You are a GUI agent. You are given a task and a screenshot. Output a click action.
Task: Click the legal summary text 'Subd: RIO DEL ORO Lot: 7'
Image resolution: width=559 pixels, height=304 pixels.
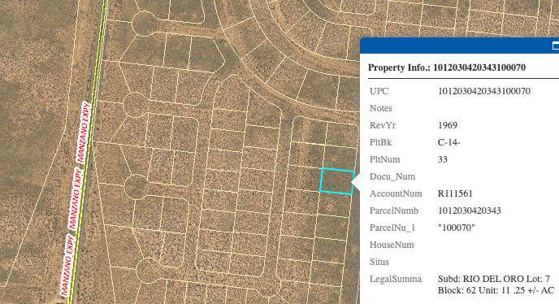[494, 279]
